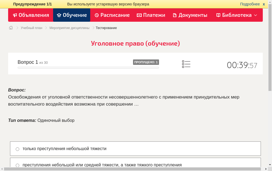This screenshot has width=272, height=171.
Task: Select the radio for the second answer option
Action: (x=17, y=165)
